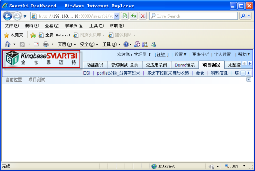Select the 项目测试 tab
The width and height of the screenshot is (255, 171).
click(x=211, y=65)
